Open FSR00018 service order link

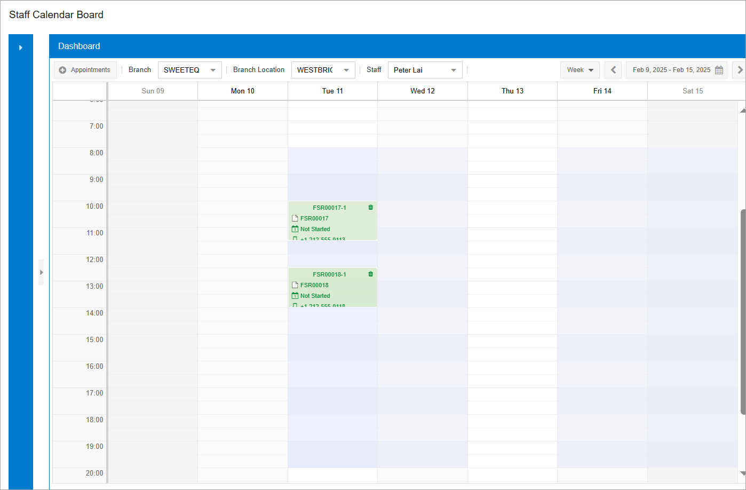(314, 285)
